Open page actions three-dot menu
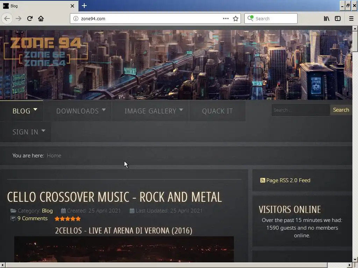 (x=225, y=18)
